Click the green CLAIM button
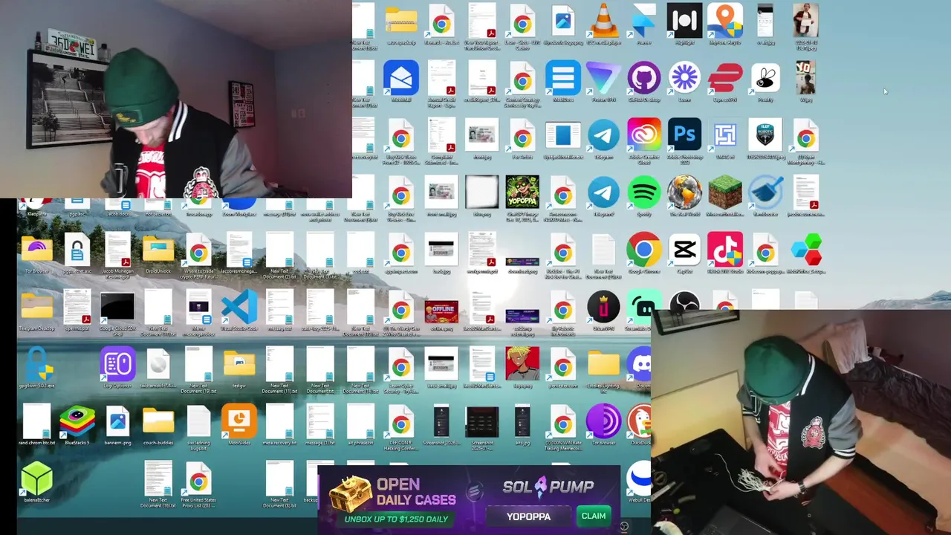Viewport: 951px width, 535px height. [594, 516]
